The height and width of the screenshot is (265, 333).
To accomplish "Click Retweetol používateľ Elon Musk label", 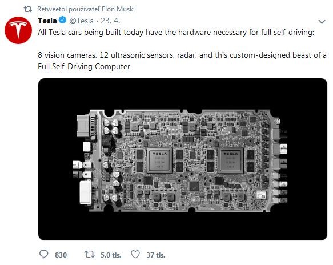I will pyautogui.click(x=85, y=9).
